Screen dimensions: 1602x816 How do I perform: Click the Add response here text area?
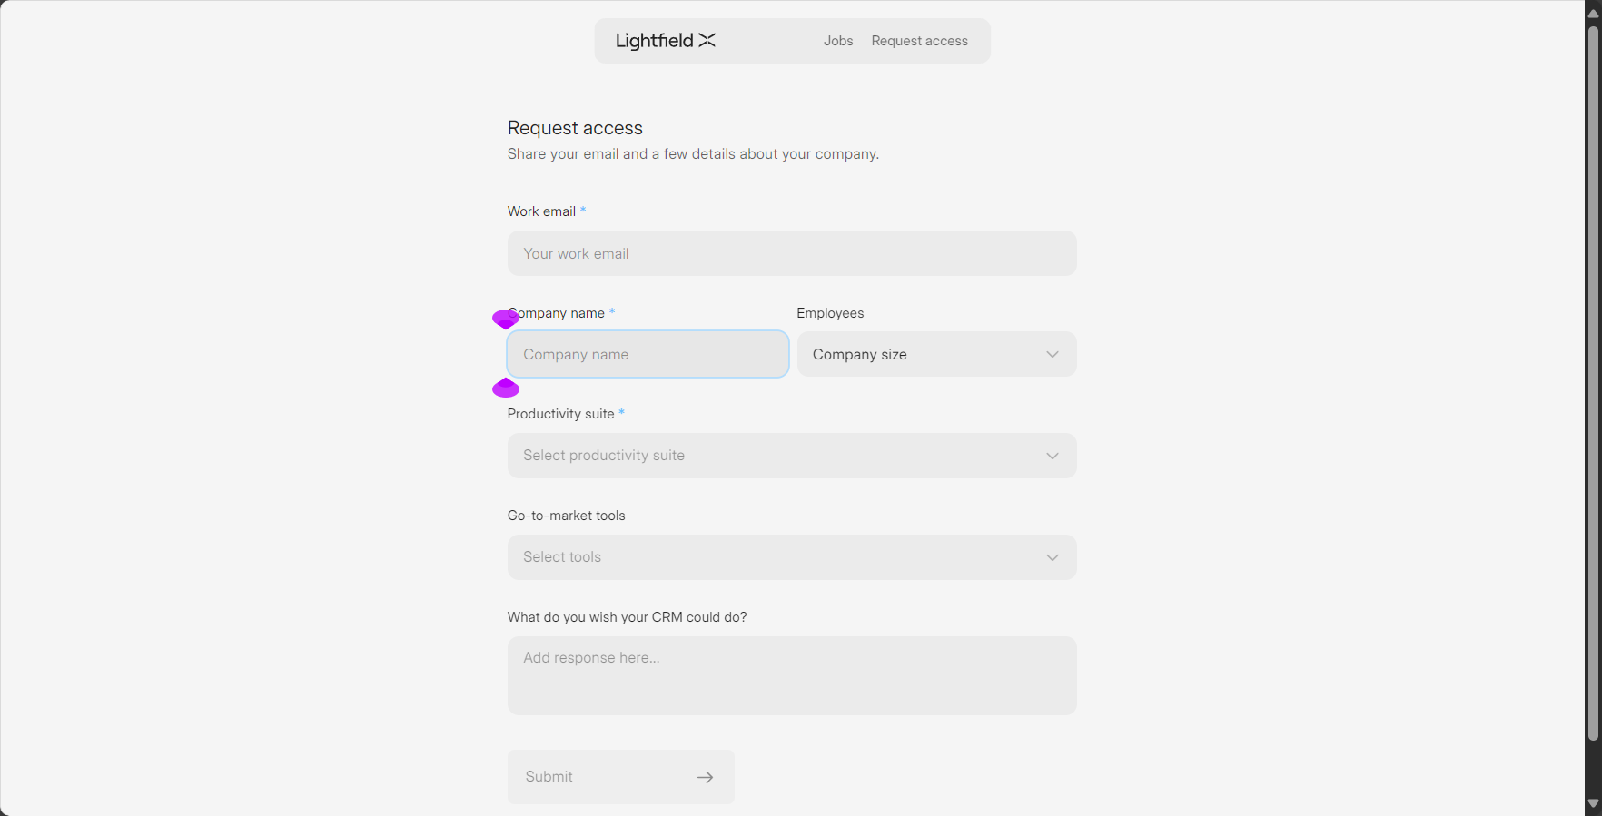click(792, 675)
